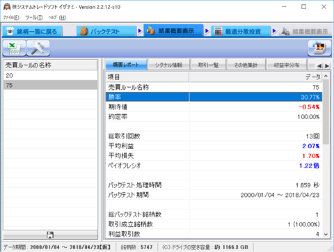
Task: Select trading rule 75 in the list
Action: [50, 85]
